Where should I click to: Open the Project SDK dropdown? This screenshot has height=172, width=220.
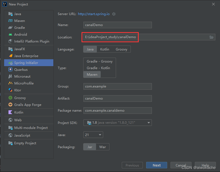point(118,123)
